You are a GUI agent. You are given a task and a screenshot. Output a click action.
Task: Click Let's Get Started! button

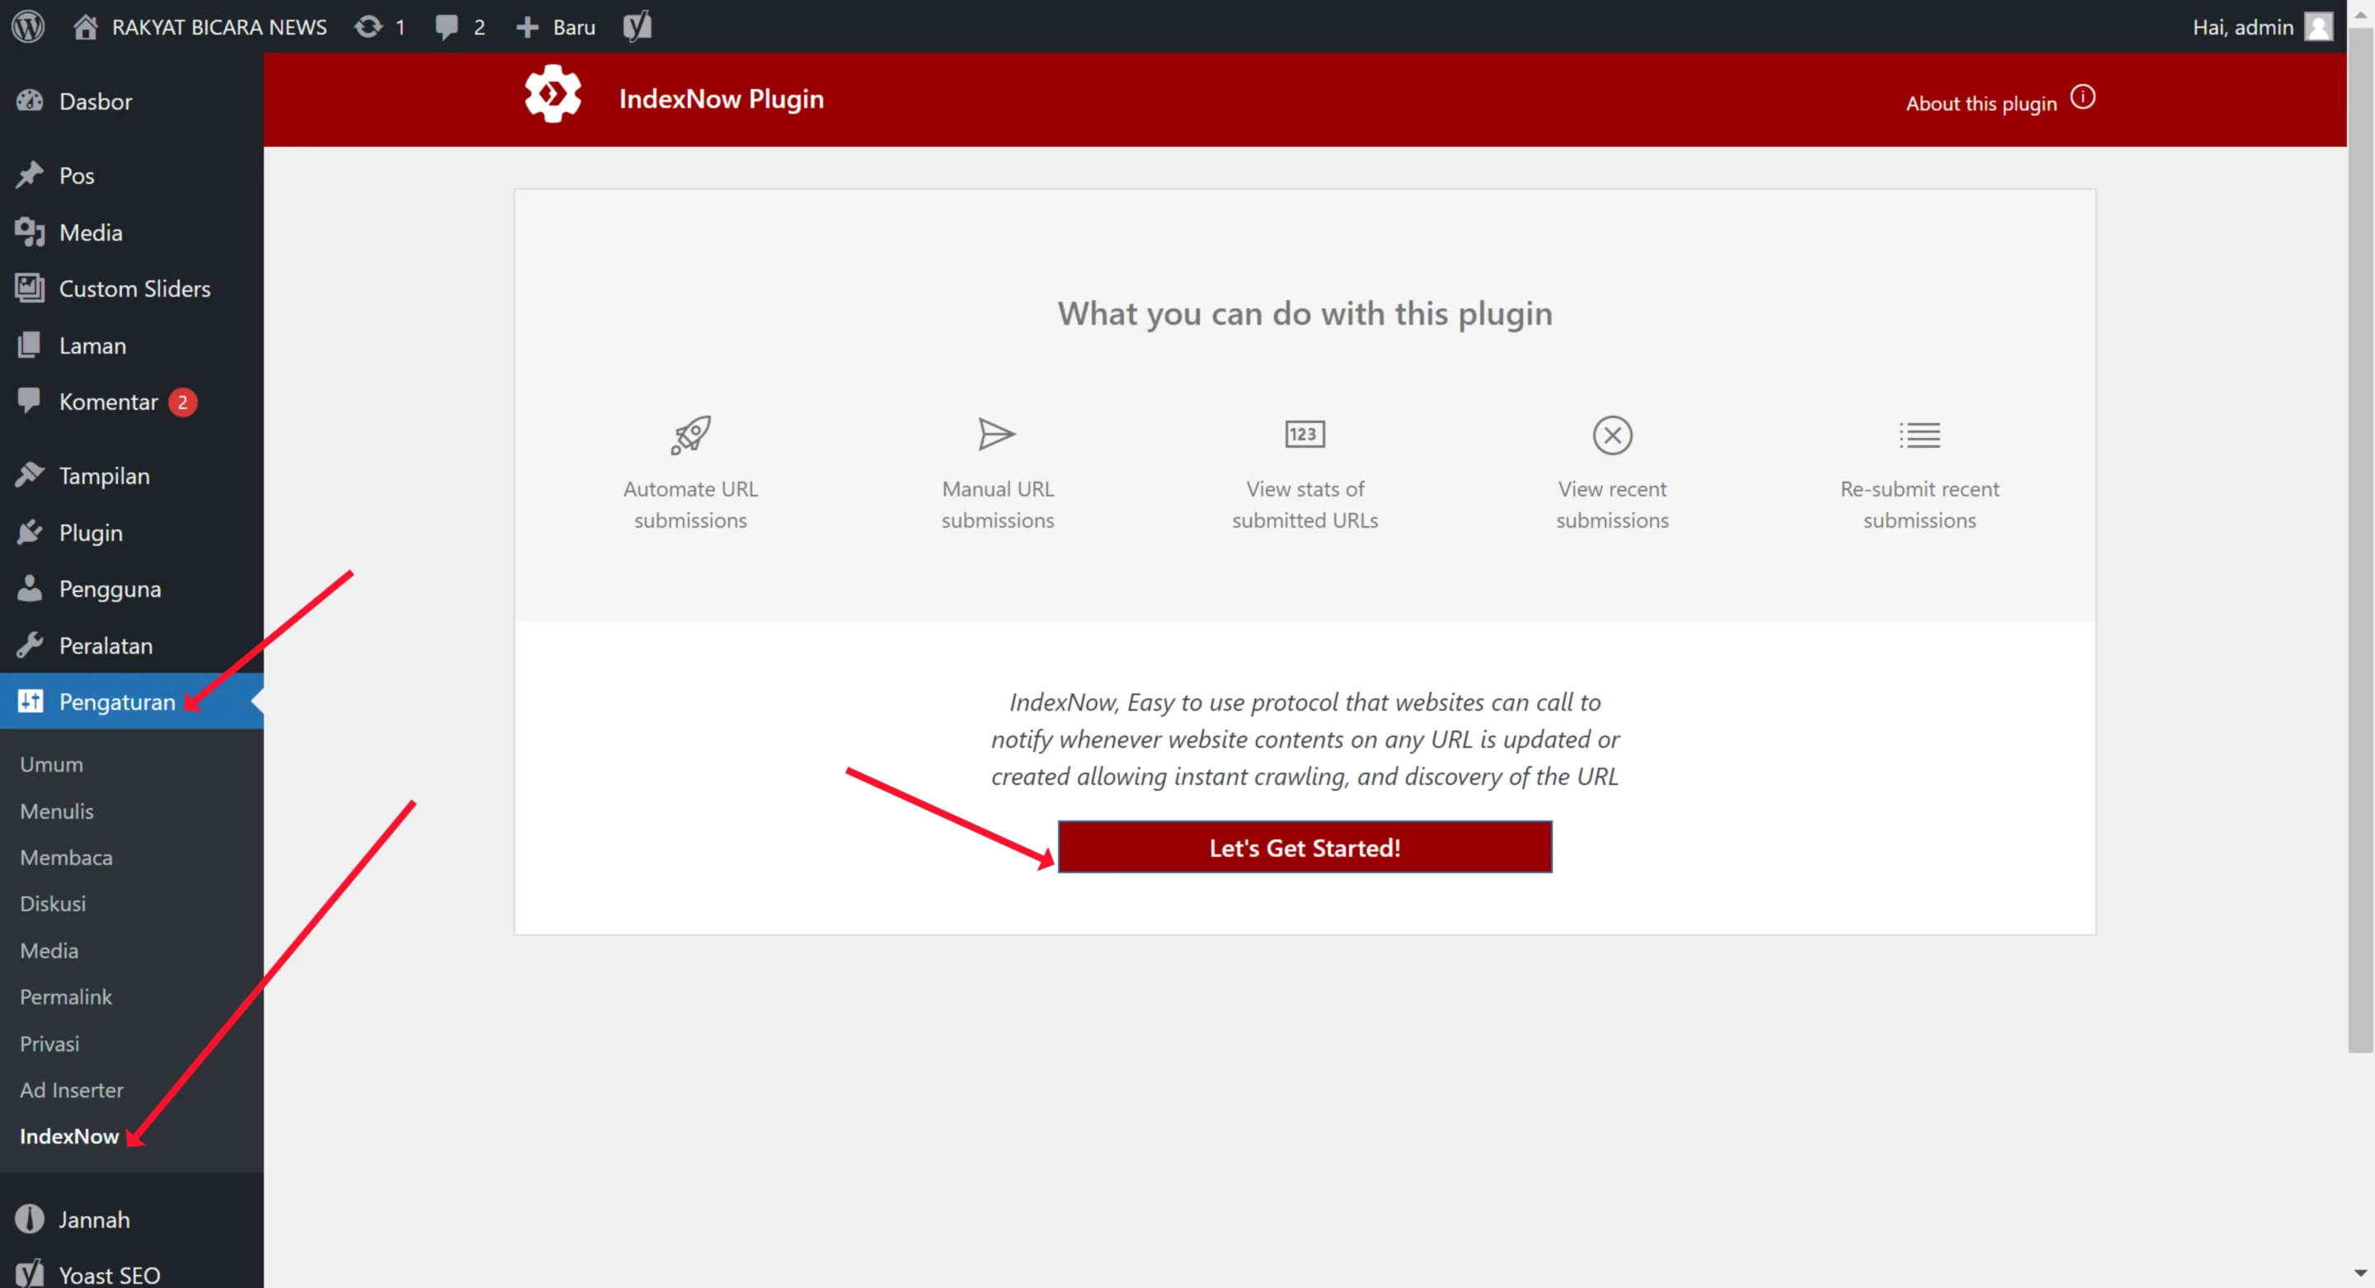coord(1305,848)
